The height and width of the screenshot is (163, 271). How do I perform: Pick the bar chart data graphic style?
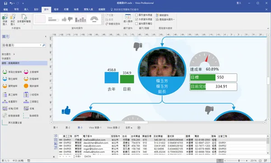81,19
